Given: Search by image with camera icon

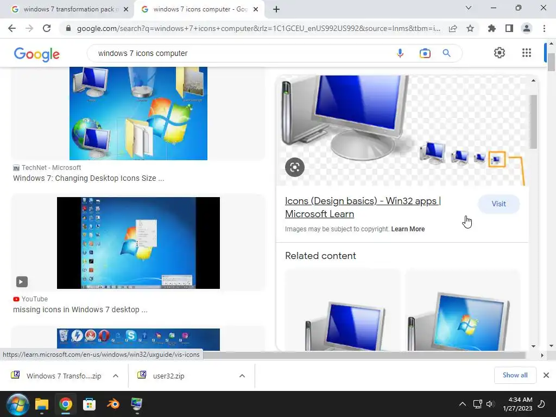Looking at the screenshot, I should (425, 53).
